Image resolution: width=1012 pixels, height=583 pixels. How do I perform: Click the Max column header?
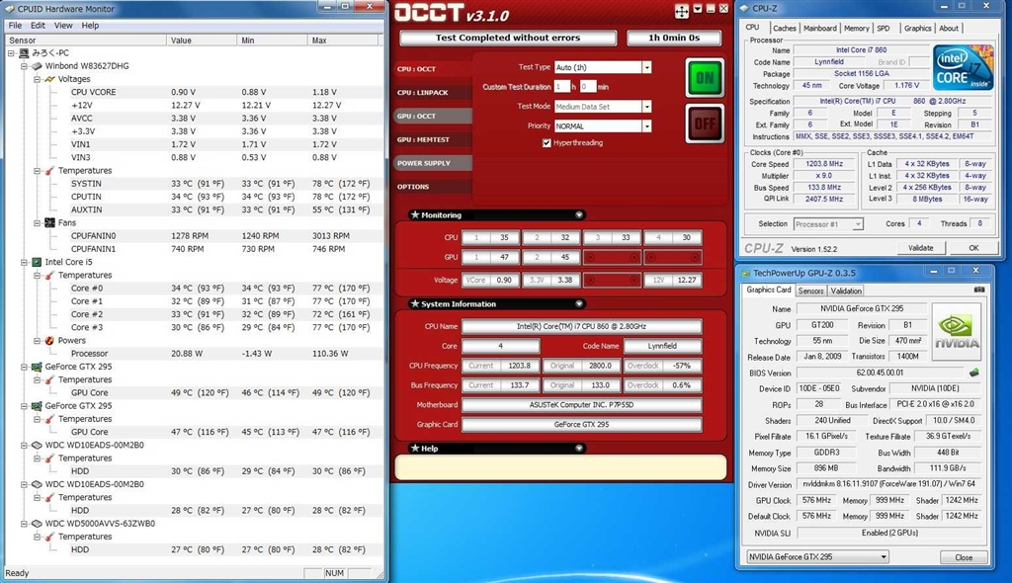tap(342, 41)
